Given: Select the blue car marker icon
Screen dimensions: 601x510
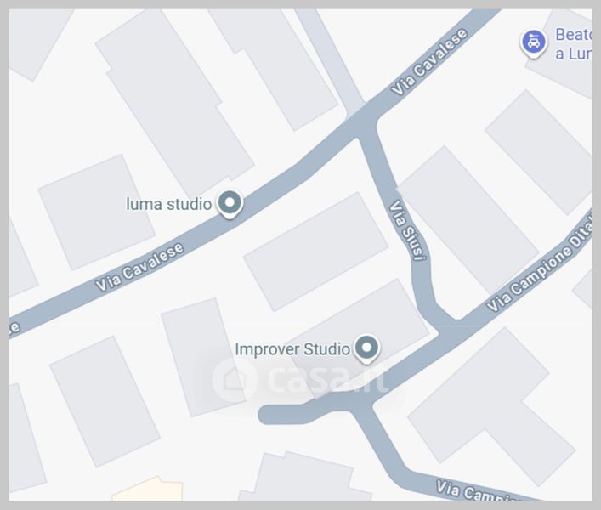Looking at the screenshot, I should pos(533,42).
